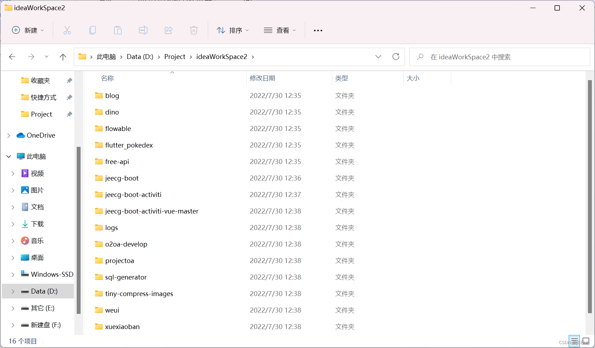Select the sql-generator folder
595x348 pixels.
[126, 277]
